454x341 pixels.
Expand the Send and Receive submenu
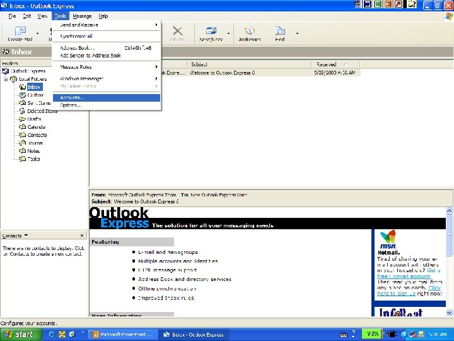[107, 25]
